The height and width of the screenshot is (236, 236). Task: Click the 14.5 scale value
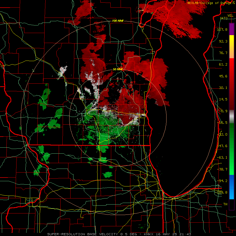pos(223,99)
